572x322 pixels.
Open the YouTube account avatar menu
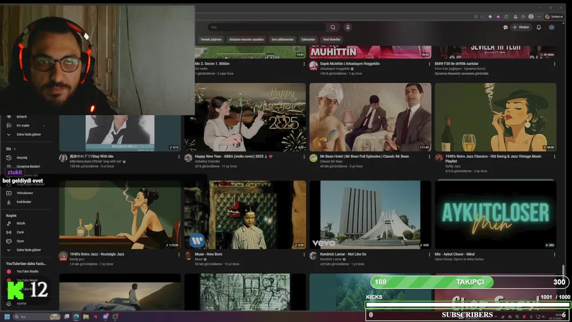(552, 27)
